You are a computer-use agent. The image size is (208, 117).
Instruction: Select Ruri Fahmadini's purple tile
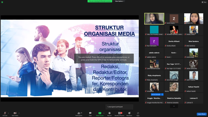[154, 42]
